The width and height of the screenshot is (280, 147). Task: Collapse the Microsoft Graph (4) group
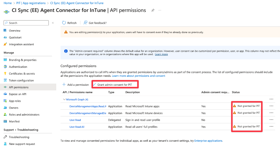point(64,99)
